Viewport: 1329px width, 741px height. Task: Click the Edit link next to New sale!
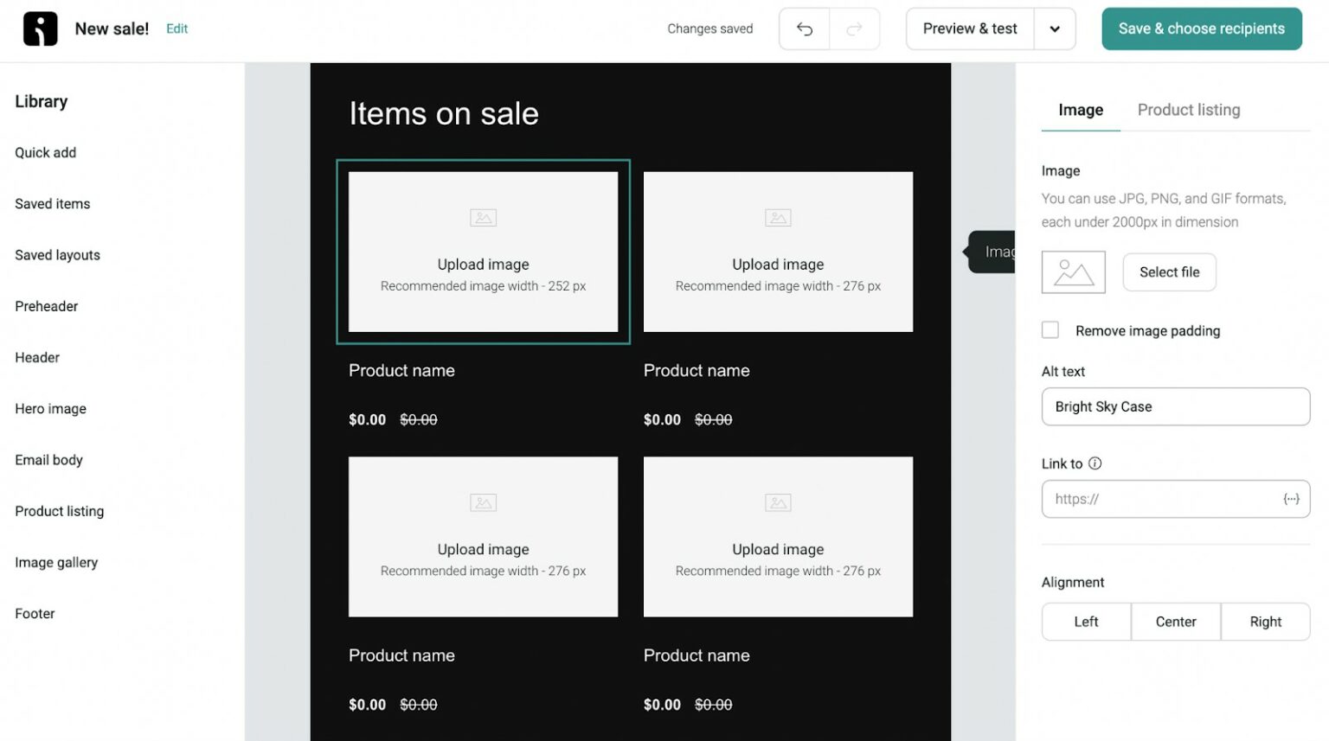[x=177, y=28]
